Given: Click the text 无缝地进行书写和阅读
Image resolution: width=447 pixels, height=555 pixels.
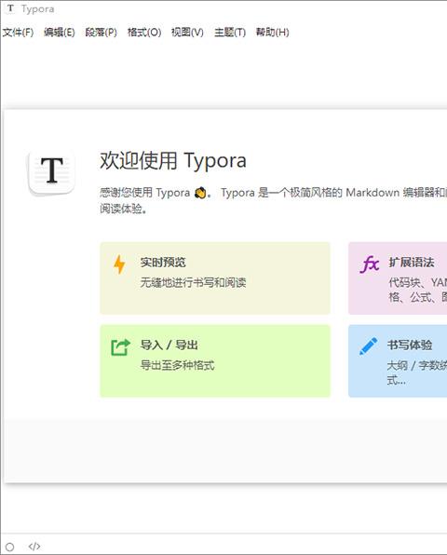Looking at the screenshot, I should coord(193,282).
